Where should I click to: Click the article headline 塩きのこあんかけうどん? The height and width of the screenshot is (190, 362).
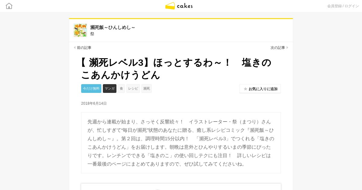(x=176, y=68)
